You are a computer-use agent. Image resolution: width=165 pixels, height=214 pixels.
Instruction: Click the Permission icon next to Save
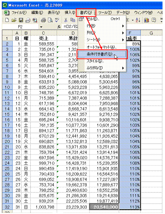[x=28, y=20]
